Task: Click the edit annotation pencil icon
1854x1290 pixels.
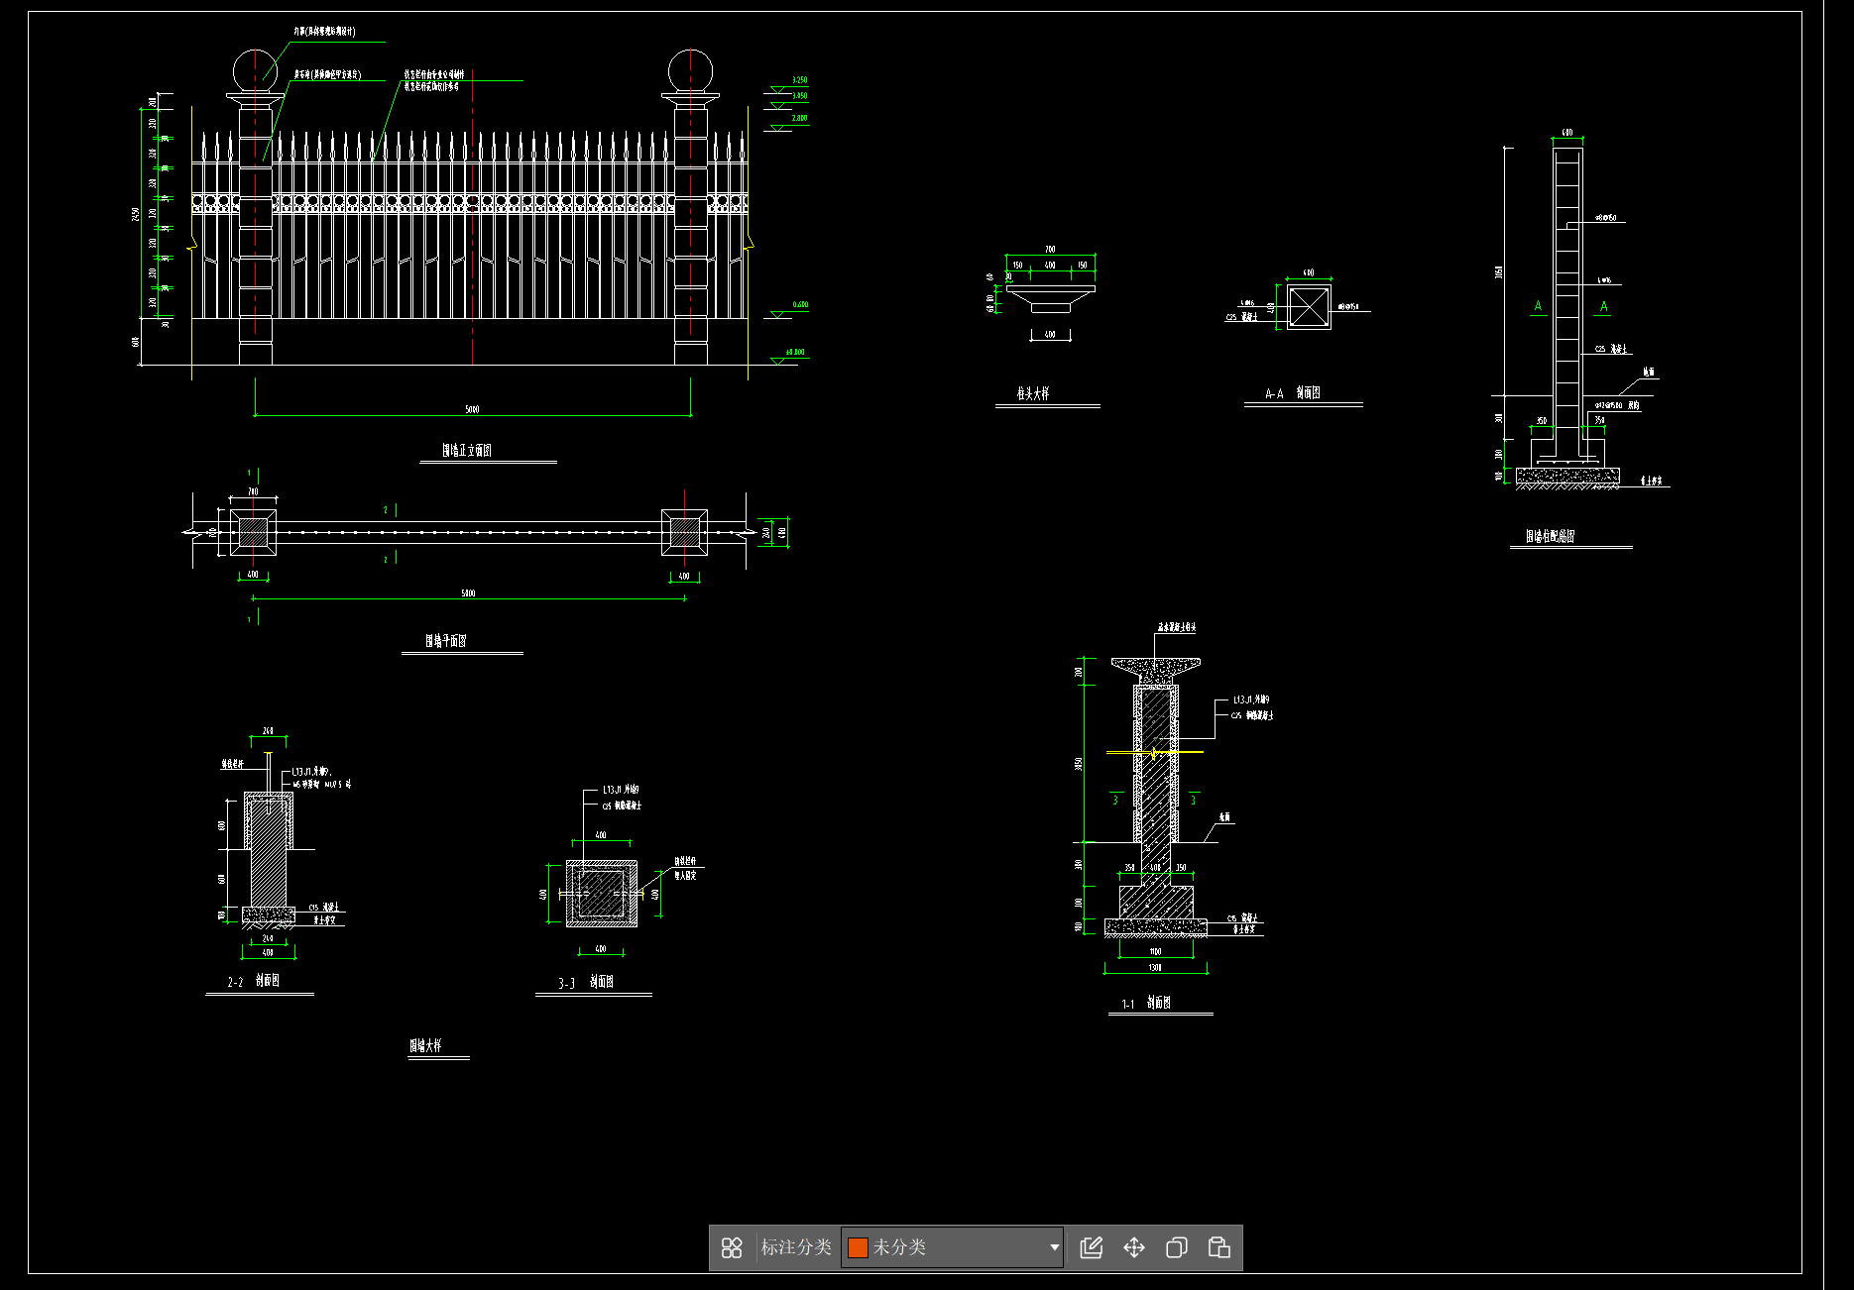Action: pyautogui.click(x=1092, y=1247)
